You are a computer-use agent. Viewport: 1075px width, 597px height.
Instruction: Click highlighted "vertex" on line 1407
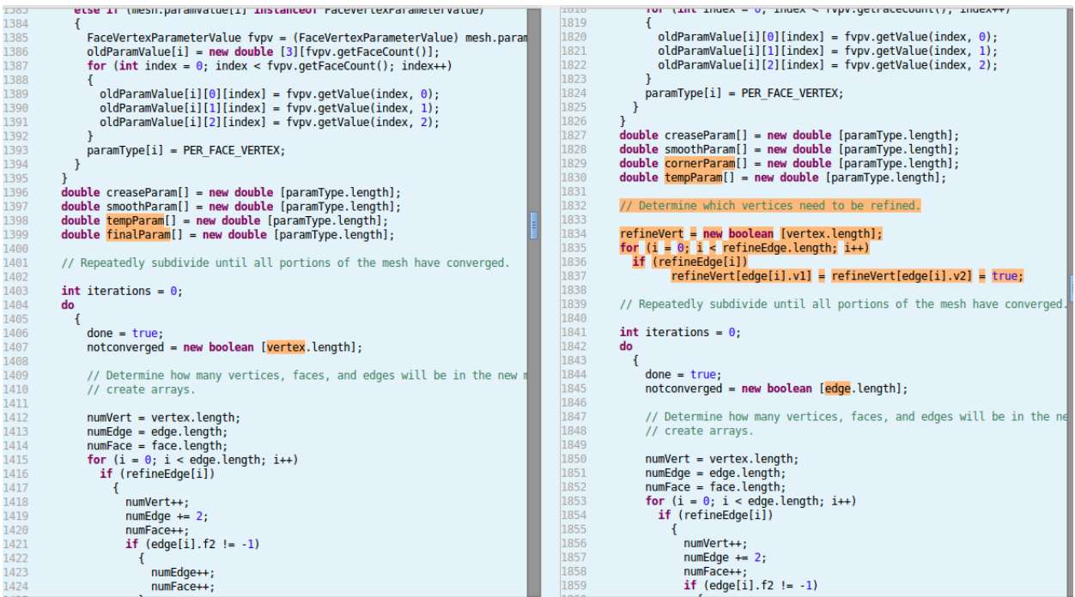[x=286, y=347]
